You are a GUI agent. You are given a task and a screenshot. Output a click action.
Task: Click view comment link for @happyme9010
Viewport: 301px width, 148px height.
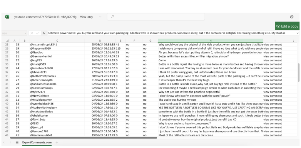click(x=272, y=48)
